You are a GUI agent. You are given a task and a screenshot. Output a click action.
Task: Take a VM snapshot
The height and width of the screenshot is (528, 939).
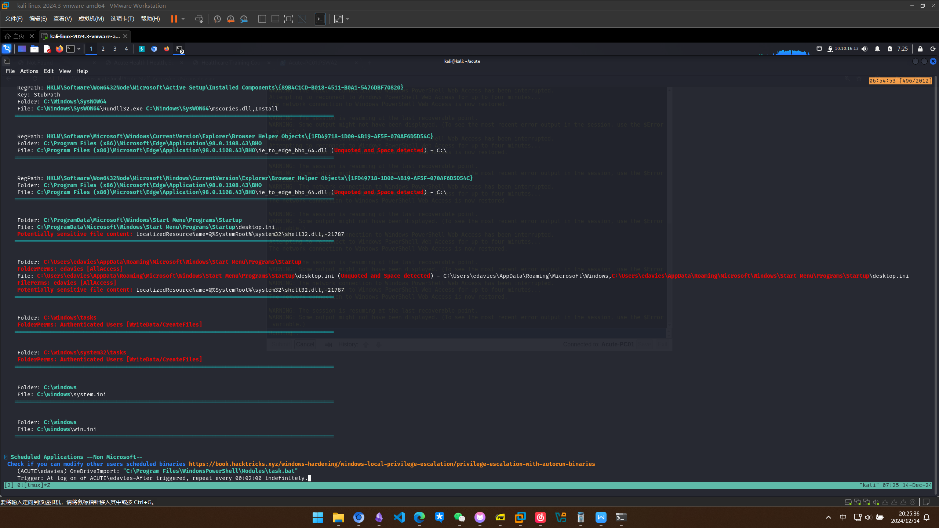coord(217,19)
